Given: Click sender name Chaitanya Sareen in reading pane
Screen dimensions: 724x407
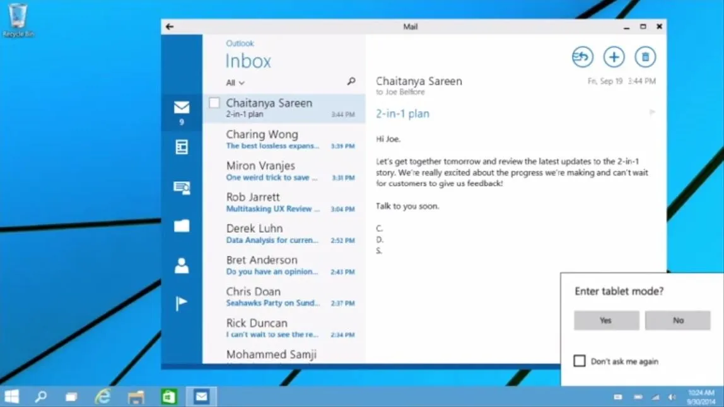Looking at the screenshot, I should pyautogui.click(x=419, y=81).
